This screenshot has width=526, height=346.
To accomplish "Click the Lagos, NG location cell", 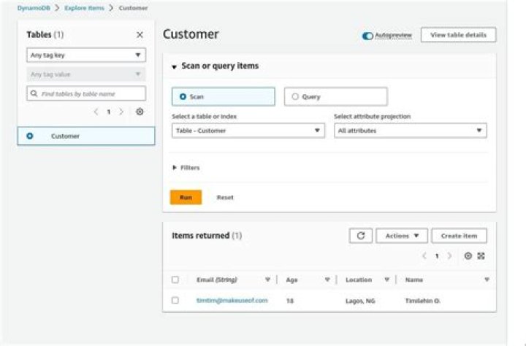I will pyautogui.click(x=360, y=301).
